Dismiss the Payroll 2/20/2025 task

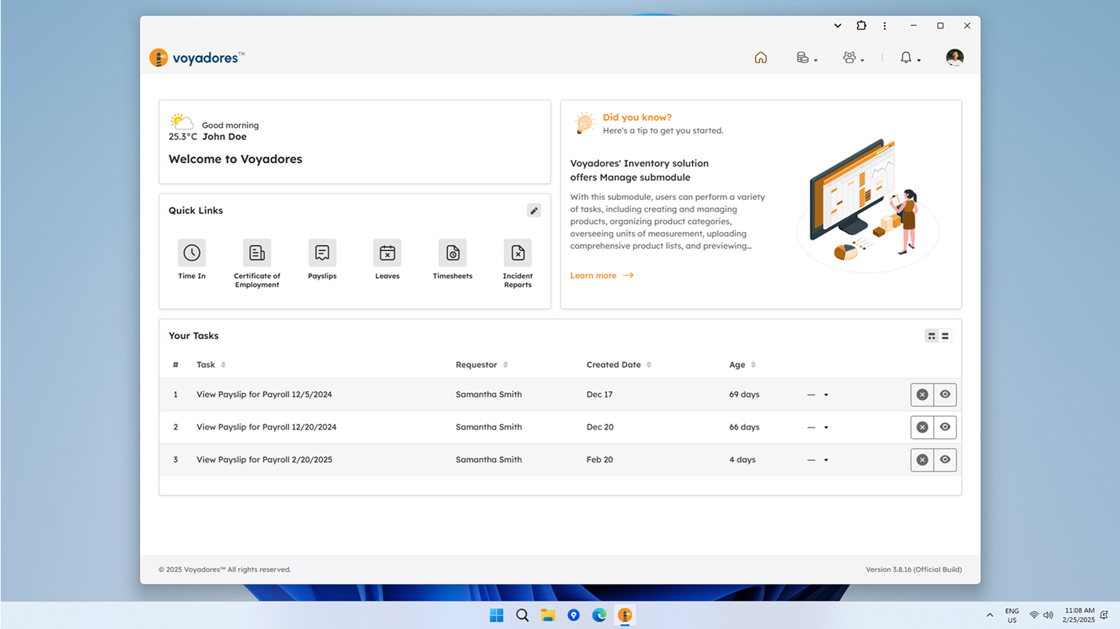[x=922, y=460]
